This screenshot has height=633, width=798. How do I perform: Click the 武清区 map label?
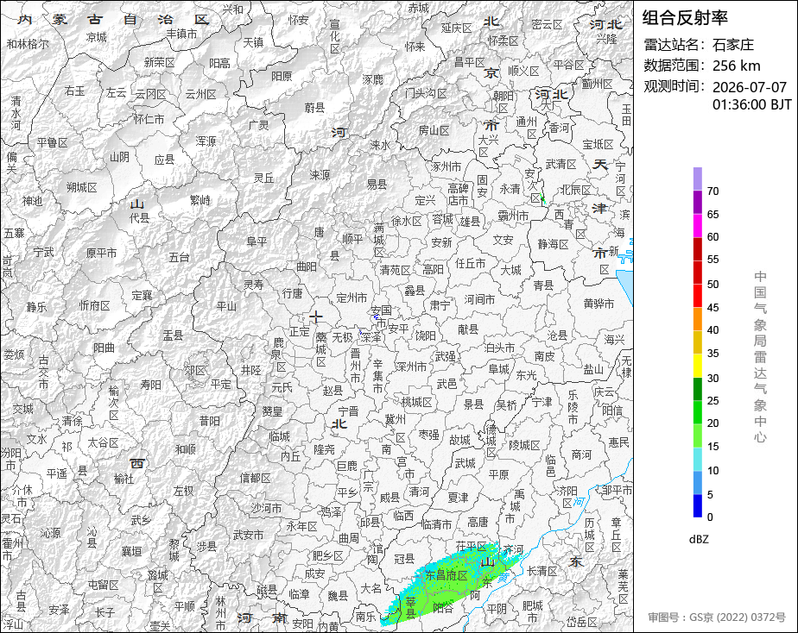[x=560, y=164]
